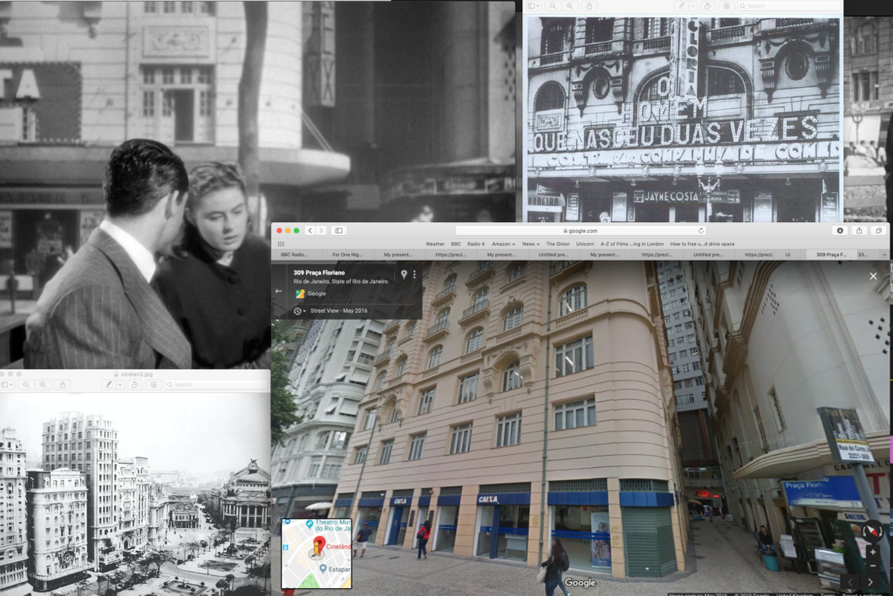
Task: Open the Radio 4 bookmark
Action: pos(475,244)
